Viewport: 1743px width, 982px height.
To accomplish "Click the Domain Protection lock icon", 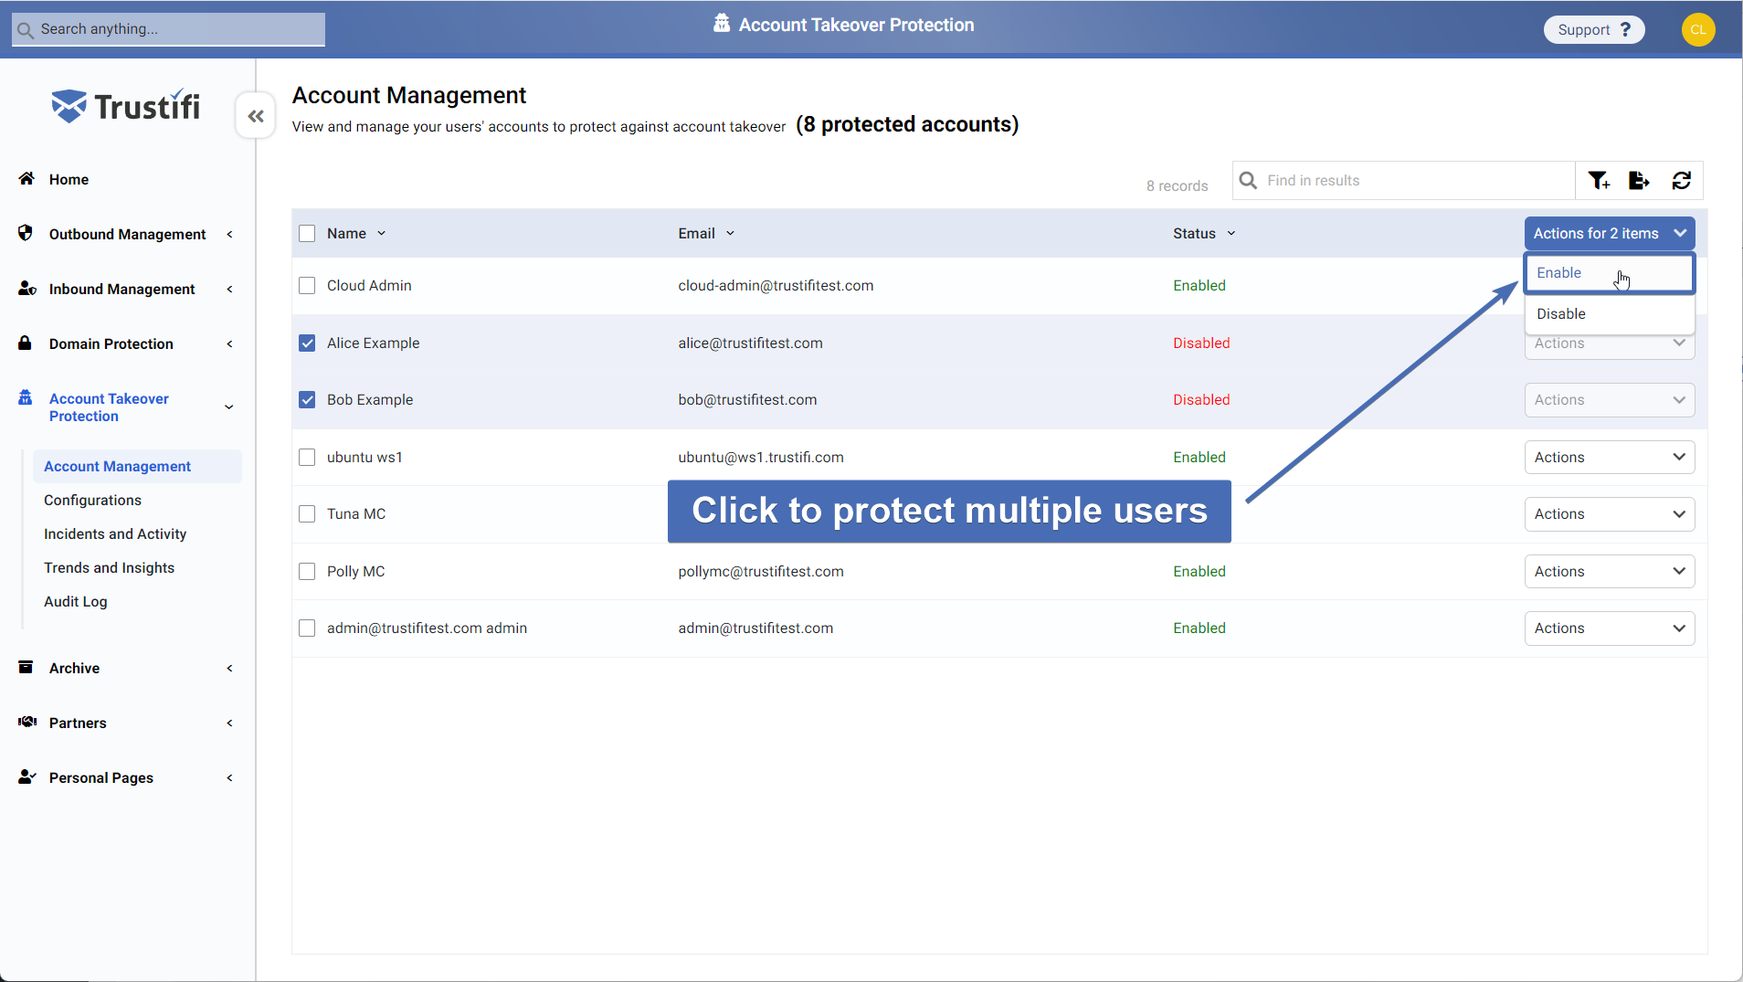I will (26, 343).
